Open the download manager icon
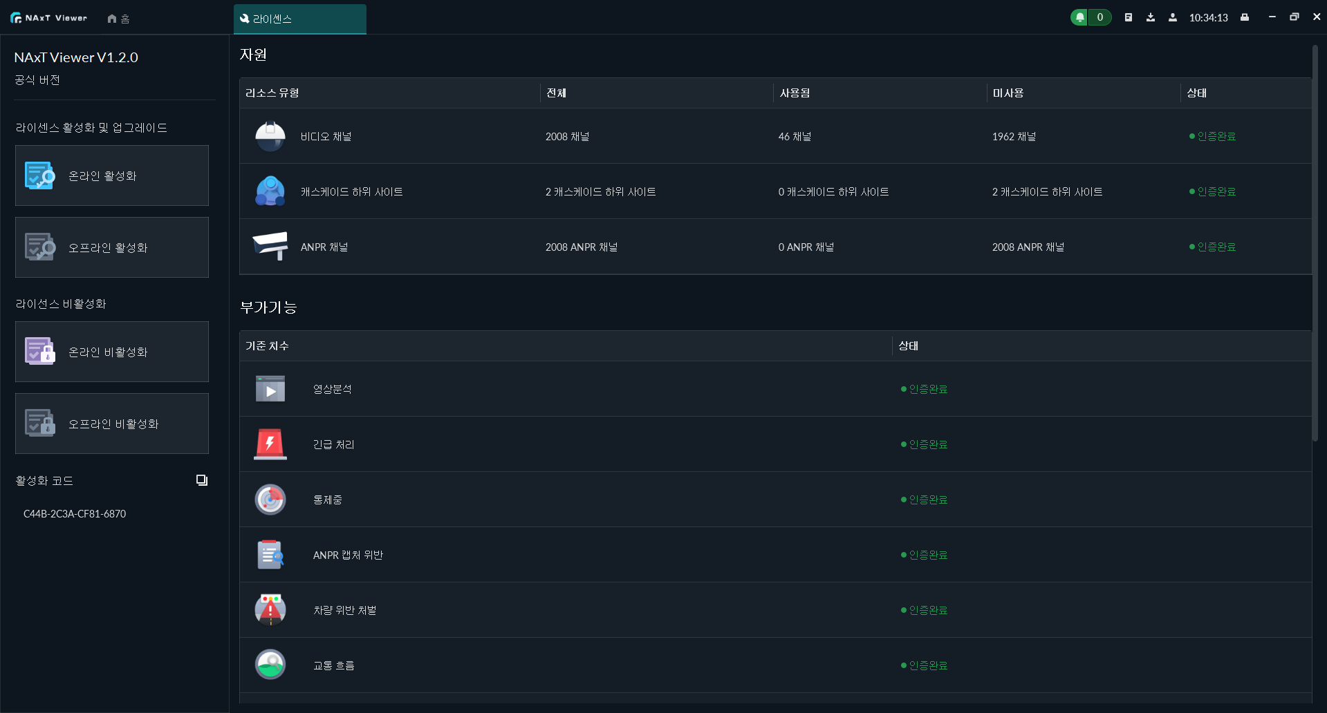The width and height of the screenshot is (1327, 713). 1151,18
